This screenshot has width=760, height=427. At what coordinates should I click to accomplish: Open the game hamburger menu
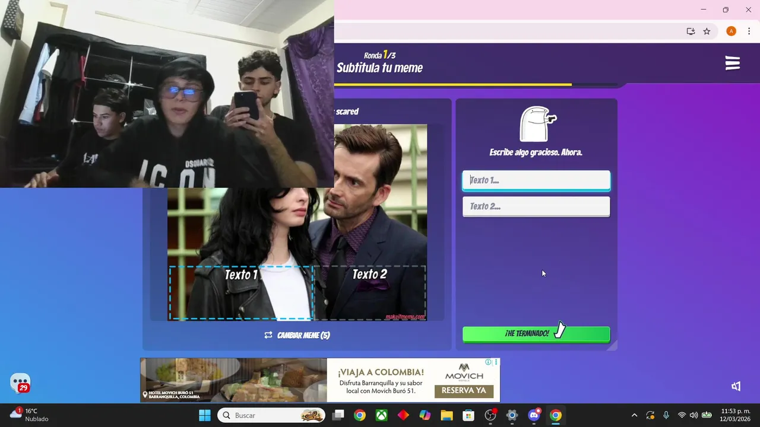pyautogui.click(x=733, y=63)
